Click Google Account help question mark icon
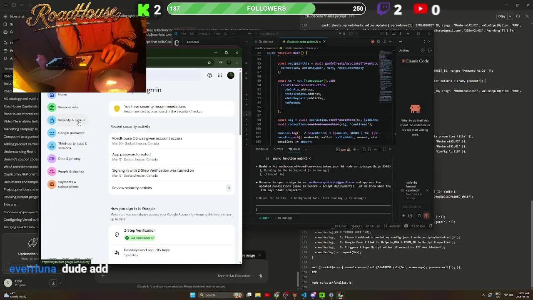Viewport: 533px width, 300px height. pyautogui.click(x=209, y=75)
